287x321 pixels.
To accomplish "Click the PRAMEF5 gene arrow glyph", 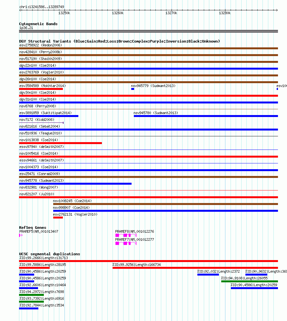I will [x=21, y=235].
